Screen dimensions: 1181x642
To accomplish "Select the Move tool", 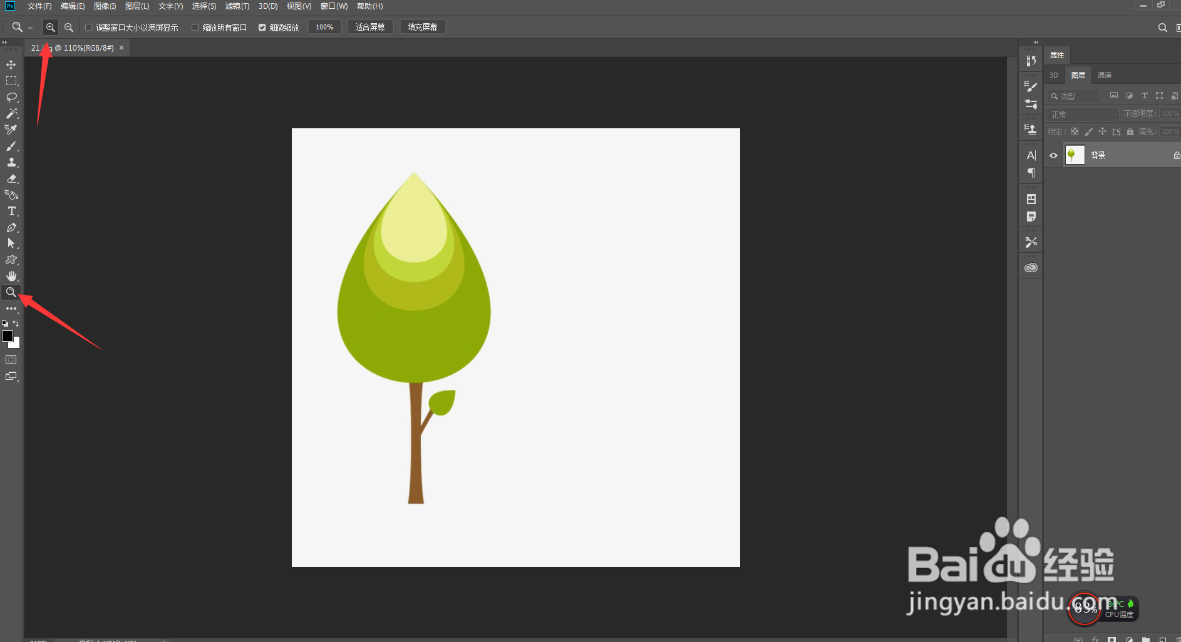I will click(11, 64).
